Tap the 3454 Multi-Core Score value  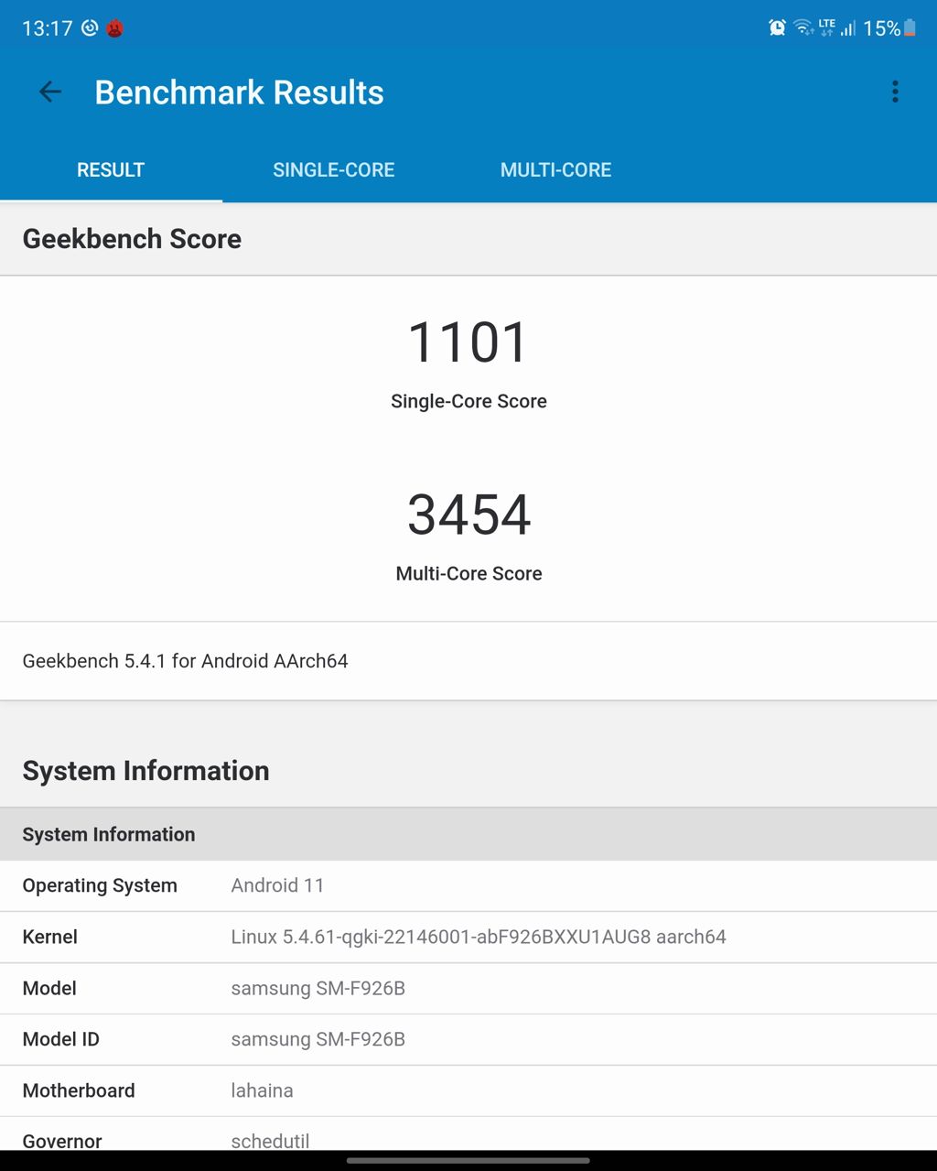(468, 515)
